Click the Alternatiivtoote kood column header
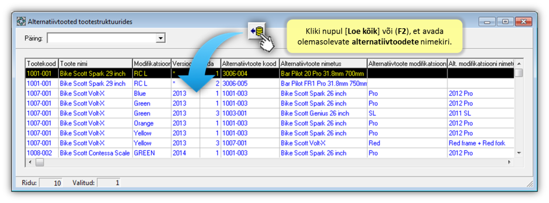549x203 pixels. pos(250,63)
